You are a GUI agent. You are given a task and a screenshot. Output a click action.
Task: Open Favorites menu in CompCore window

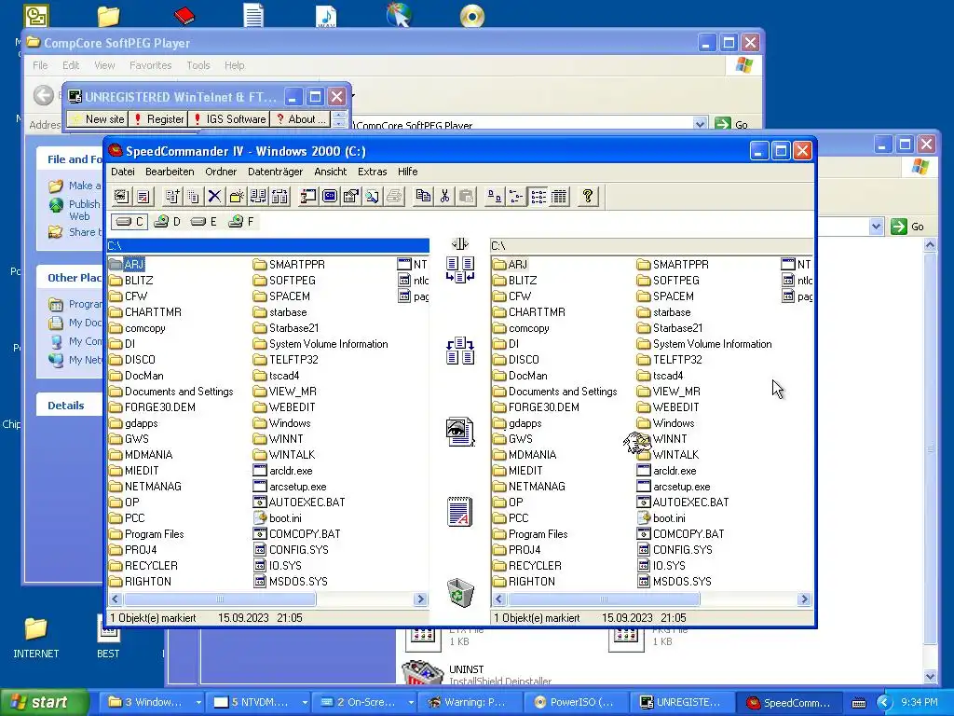150,65
